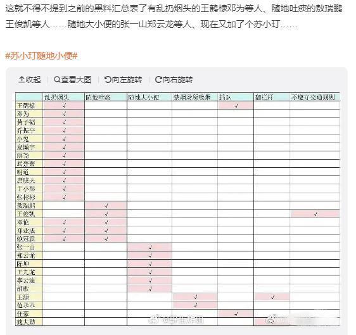The width and height of the screenshot is (356, 335).
Task: Click the 乱扔烟头 column header
Action: (x=63, y=98)
